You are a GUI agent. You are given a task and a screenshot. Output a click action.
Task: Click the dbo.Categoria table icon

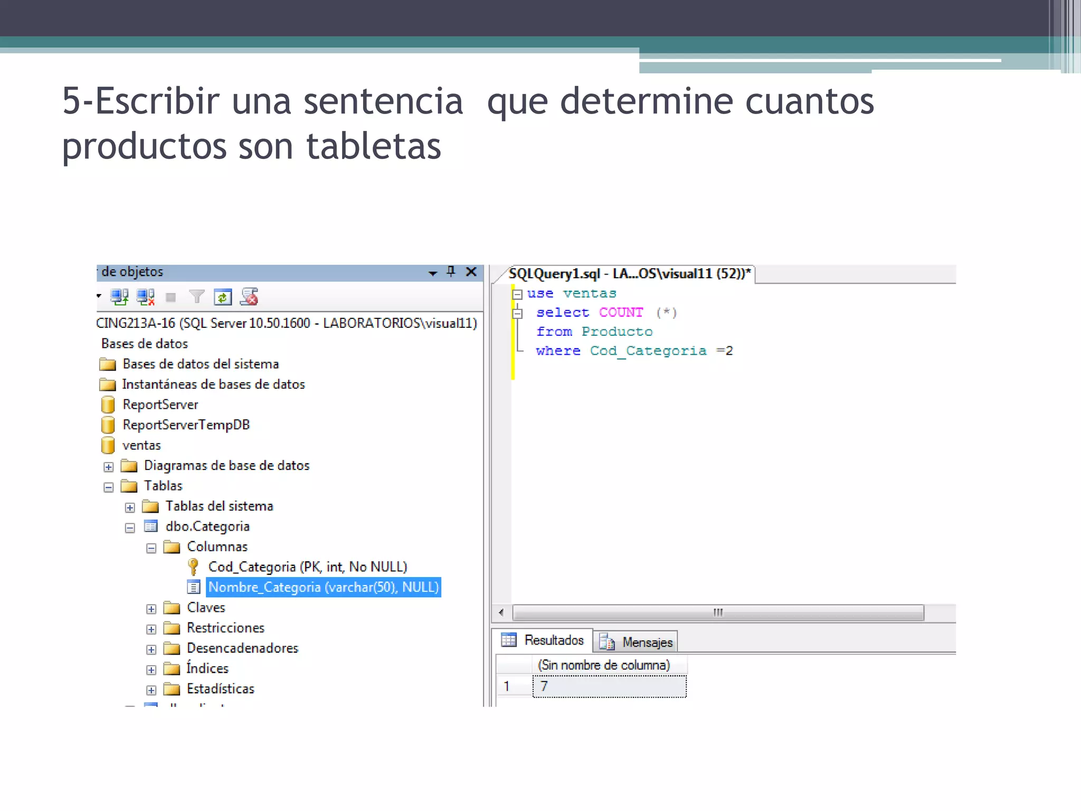[x=151, y=526]
